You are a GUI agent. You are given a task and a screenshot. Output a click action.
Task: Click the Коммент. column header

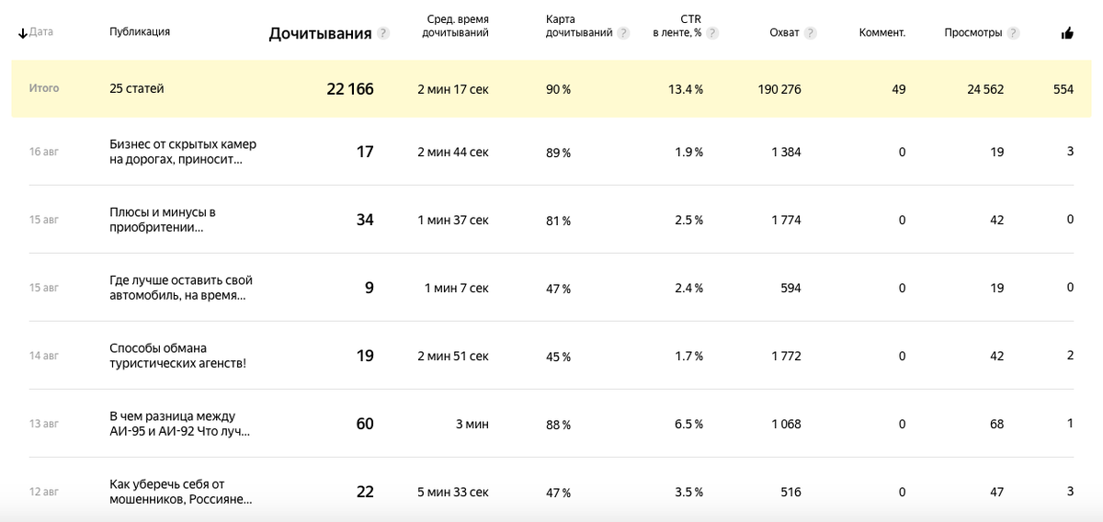pyautogui.click(x=881, y=33)
